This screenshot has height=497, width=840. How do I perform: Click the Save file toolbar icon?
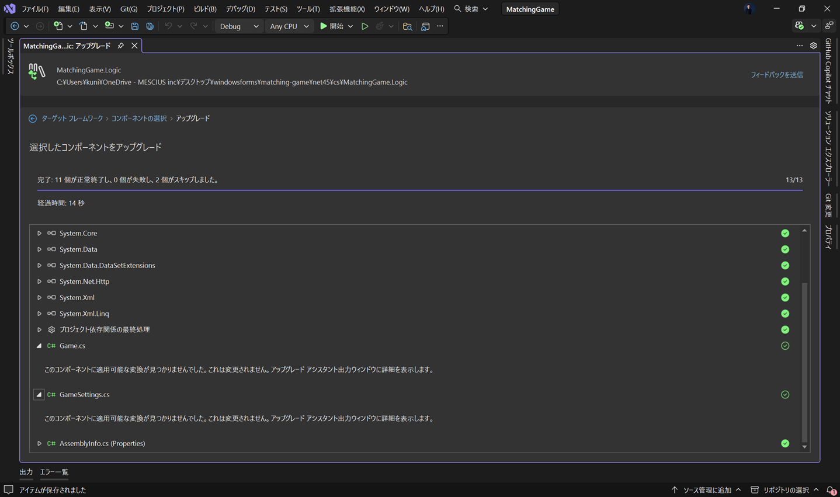click(135, 26)
